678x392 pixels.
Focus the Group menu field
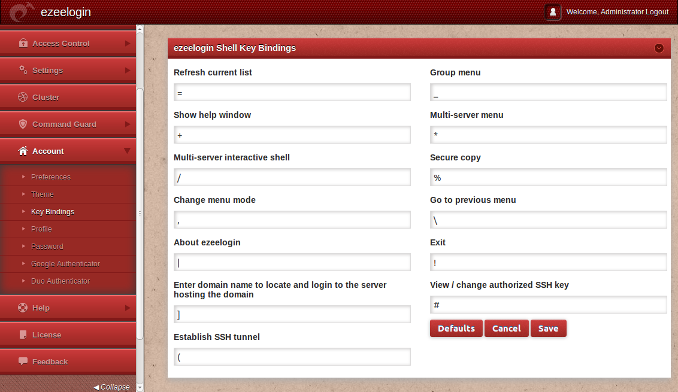[548, 93]
